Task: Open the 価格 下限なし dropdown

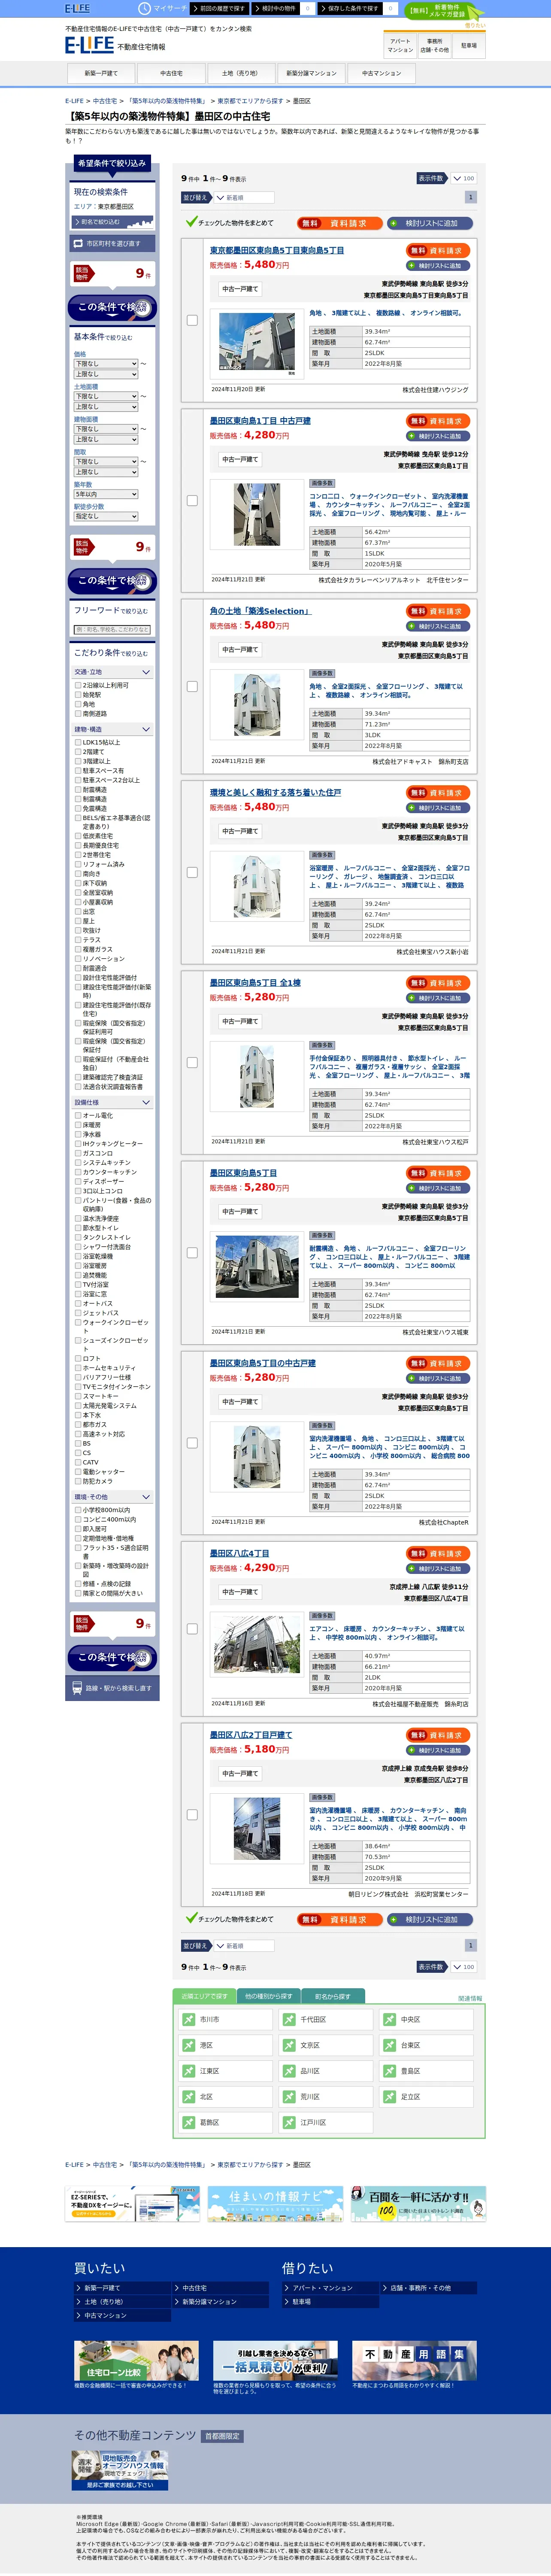Action: click(x=106, y=364)
